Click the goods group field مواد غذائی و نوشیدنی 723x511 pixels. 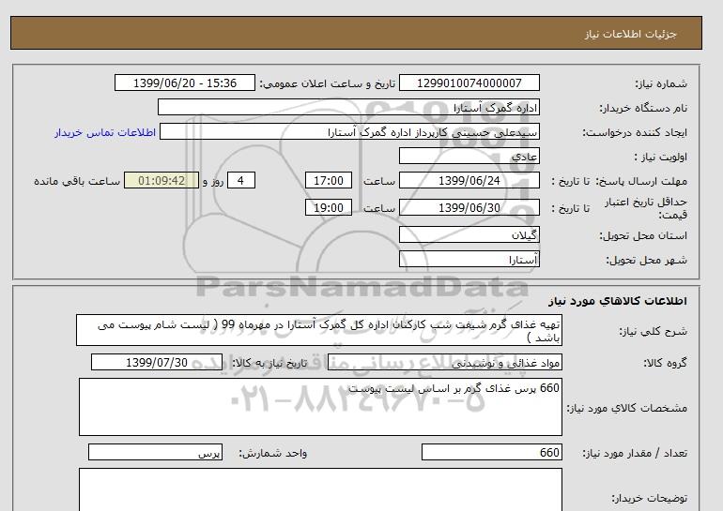pyautogui.click(x=444, y=362)
